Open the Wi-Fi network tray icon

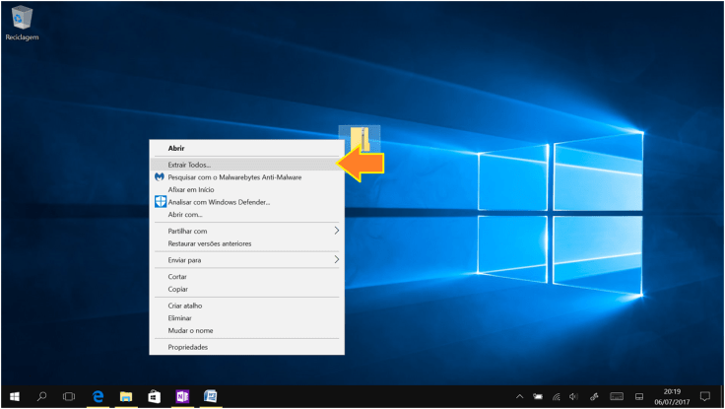point(556,396)
